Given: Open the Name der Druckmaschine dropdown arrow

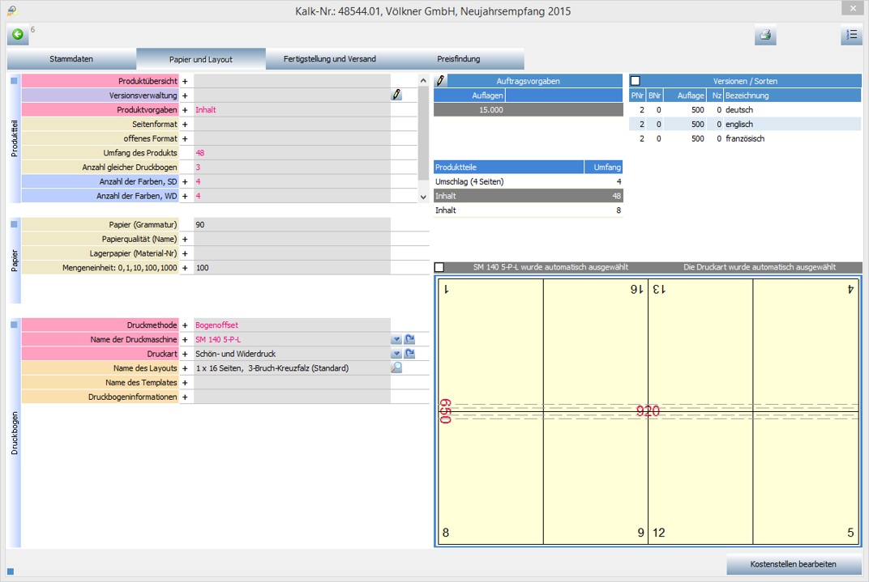Looking at the screenshot, I should (396, 340).
